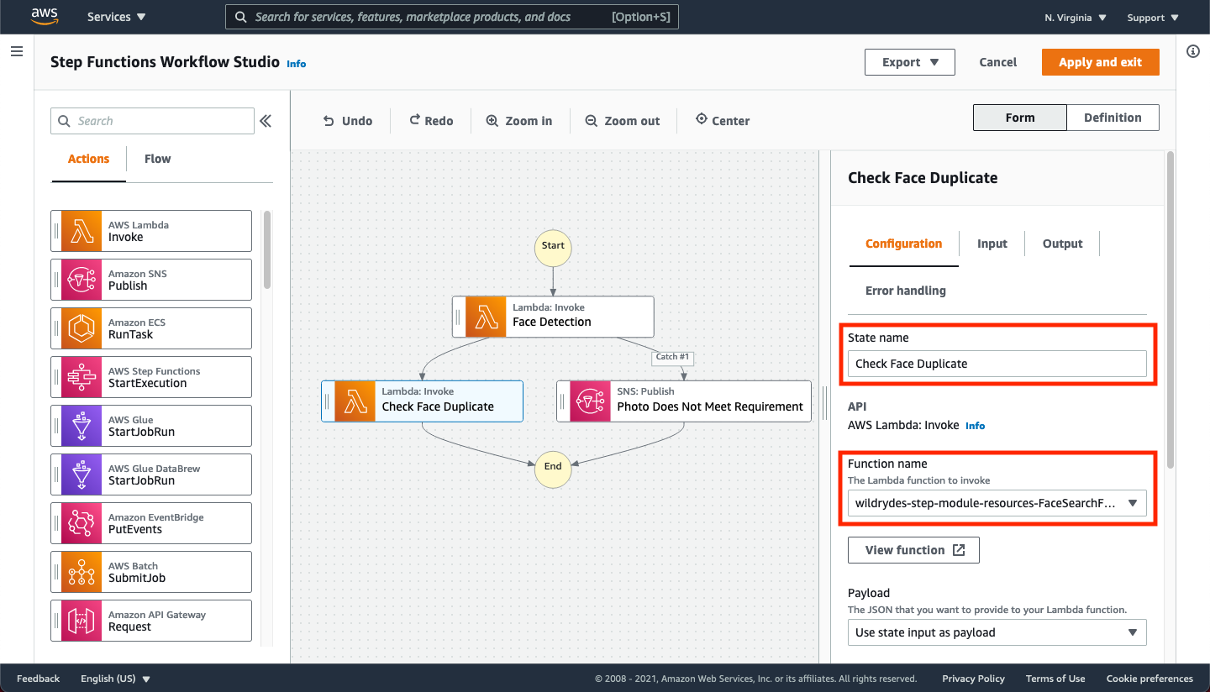Click the drag handle of AWS Lambda Invoke action

pyautogui.click(x=56, y=231)
